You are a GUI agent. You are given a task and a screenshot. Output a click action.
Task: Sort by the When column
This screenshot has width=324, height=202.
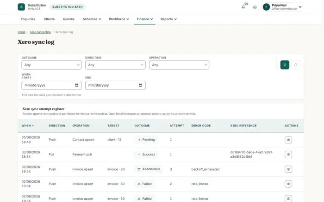[27, 125]
